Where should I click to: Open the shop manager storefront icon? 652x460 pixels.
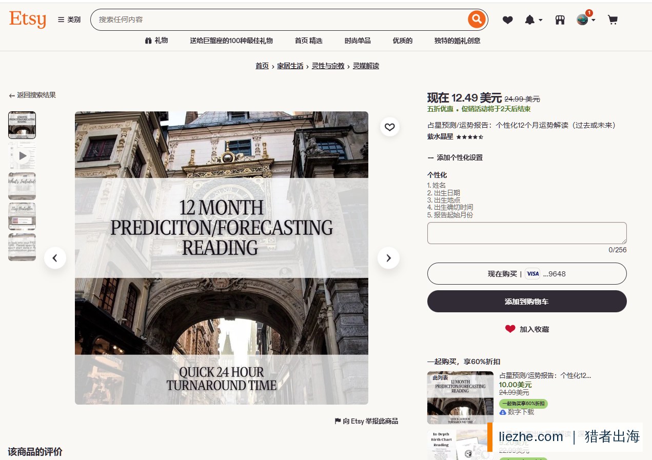pyautogui.click(x=560, y=20)
